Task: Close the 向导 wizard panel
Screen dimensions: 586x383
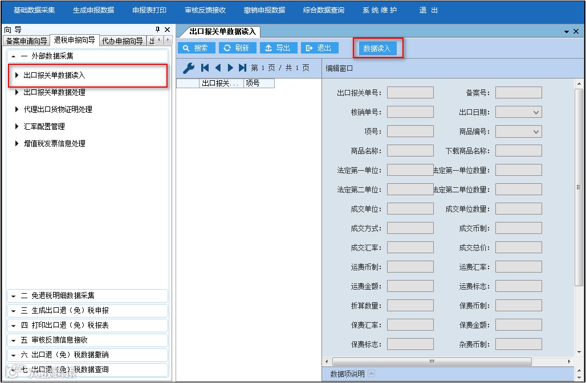Action: [167, 30]
